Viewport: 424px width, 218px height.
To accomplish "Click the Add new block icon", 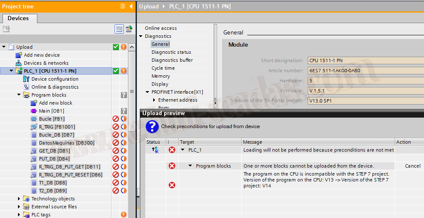I will click(34, 103).
